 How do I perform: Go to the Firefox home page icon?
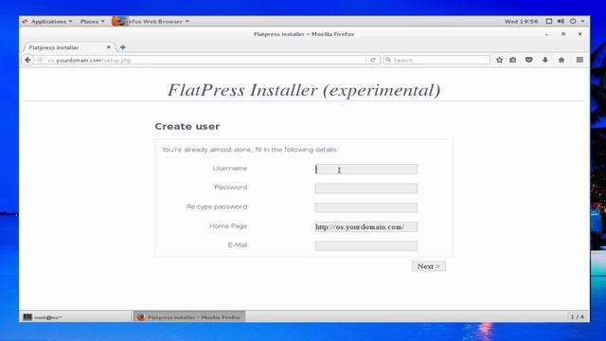click(561, 60)
